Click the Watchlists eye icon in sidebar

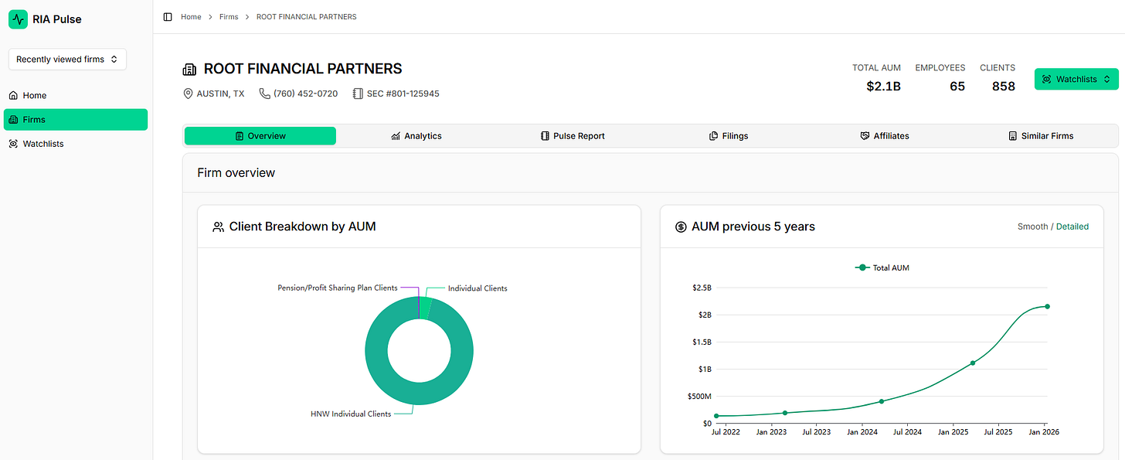click(13, 144)
